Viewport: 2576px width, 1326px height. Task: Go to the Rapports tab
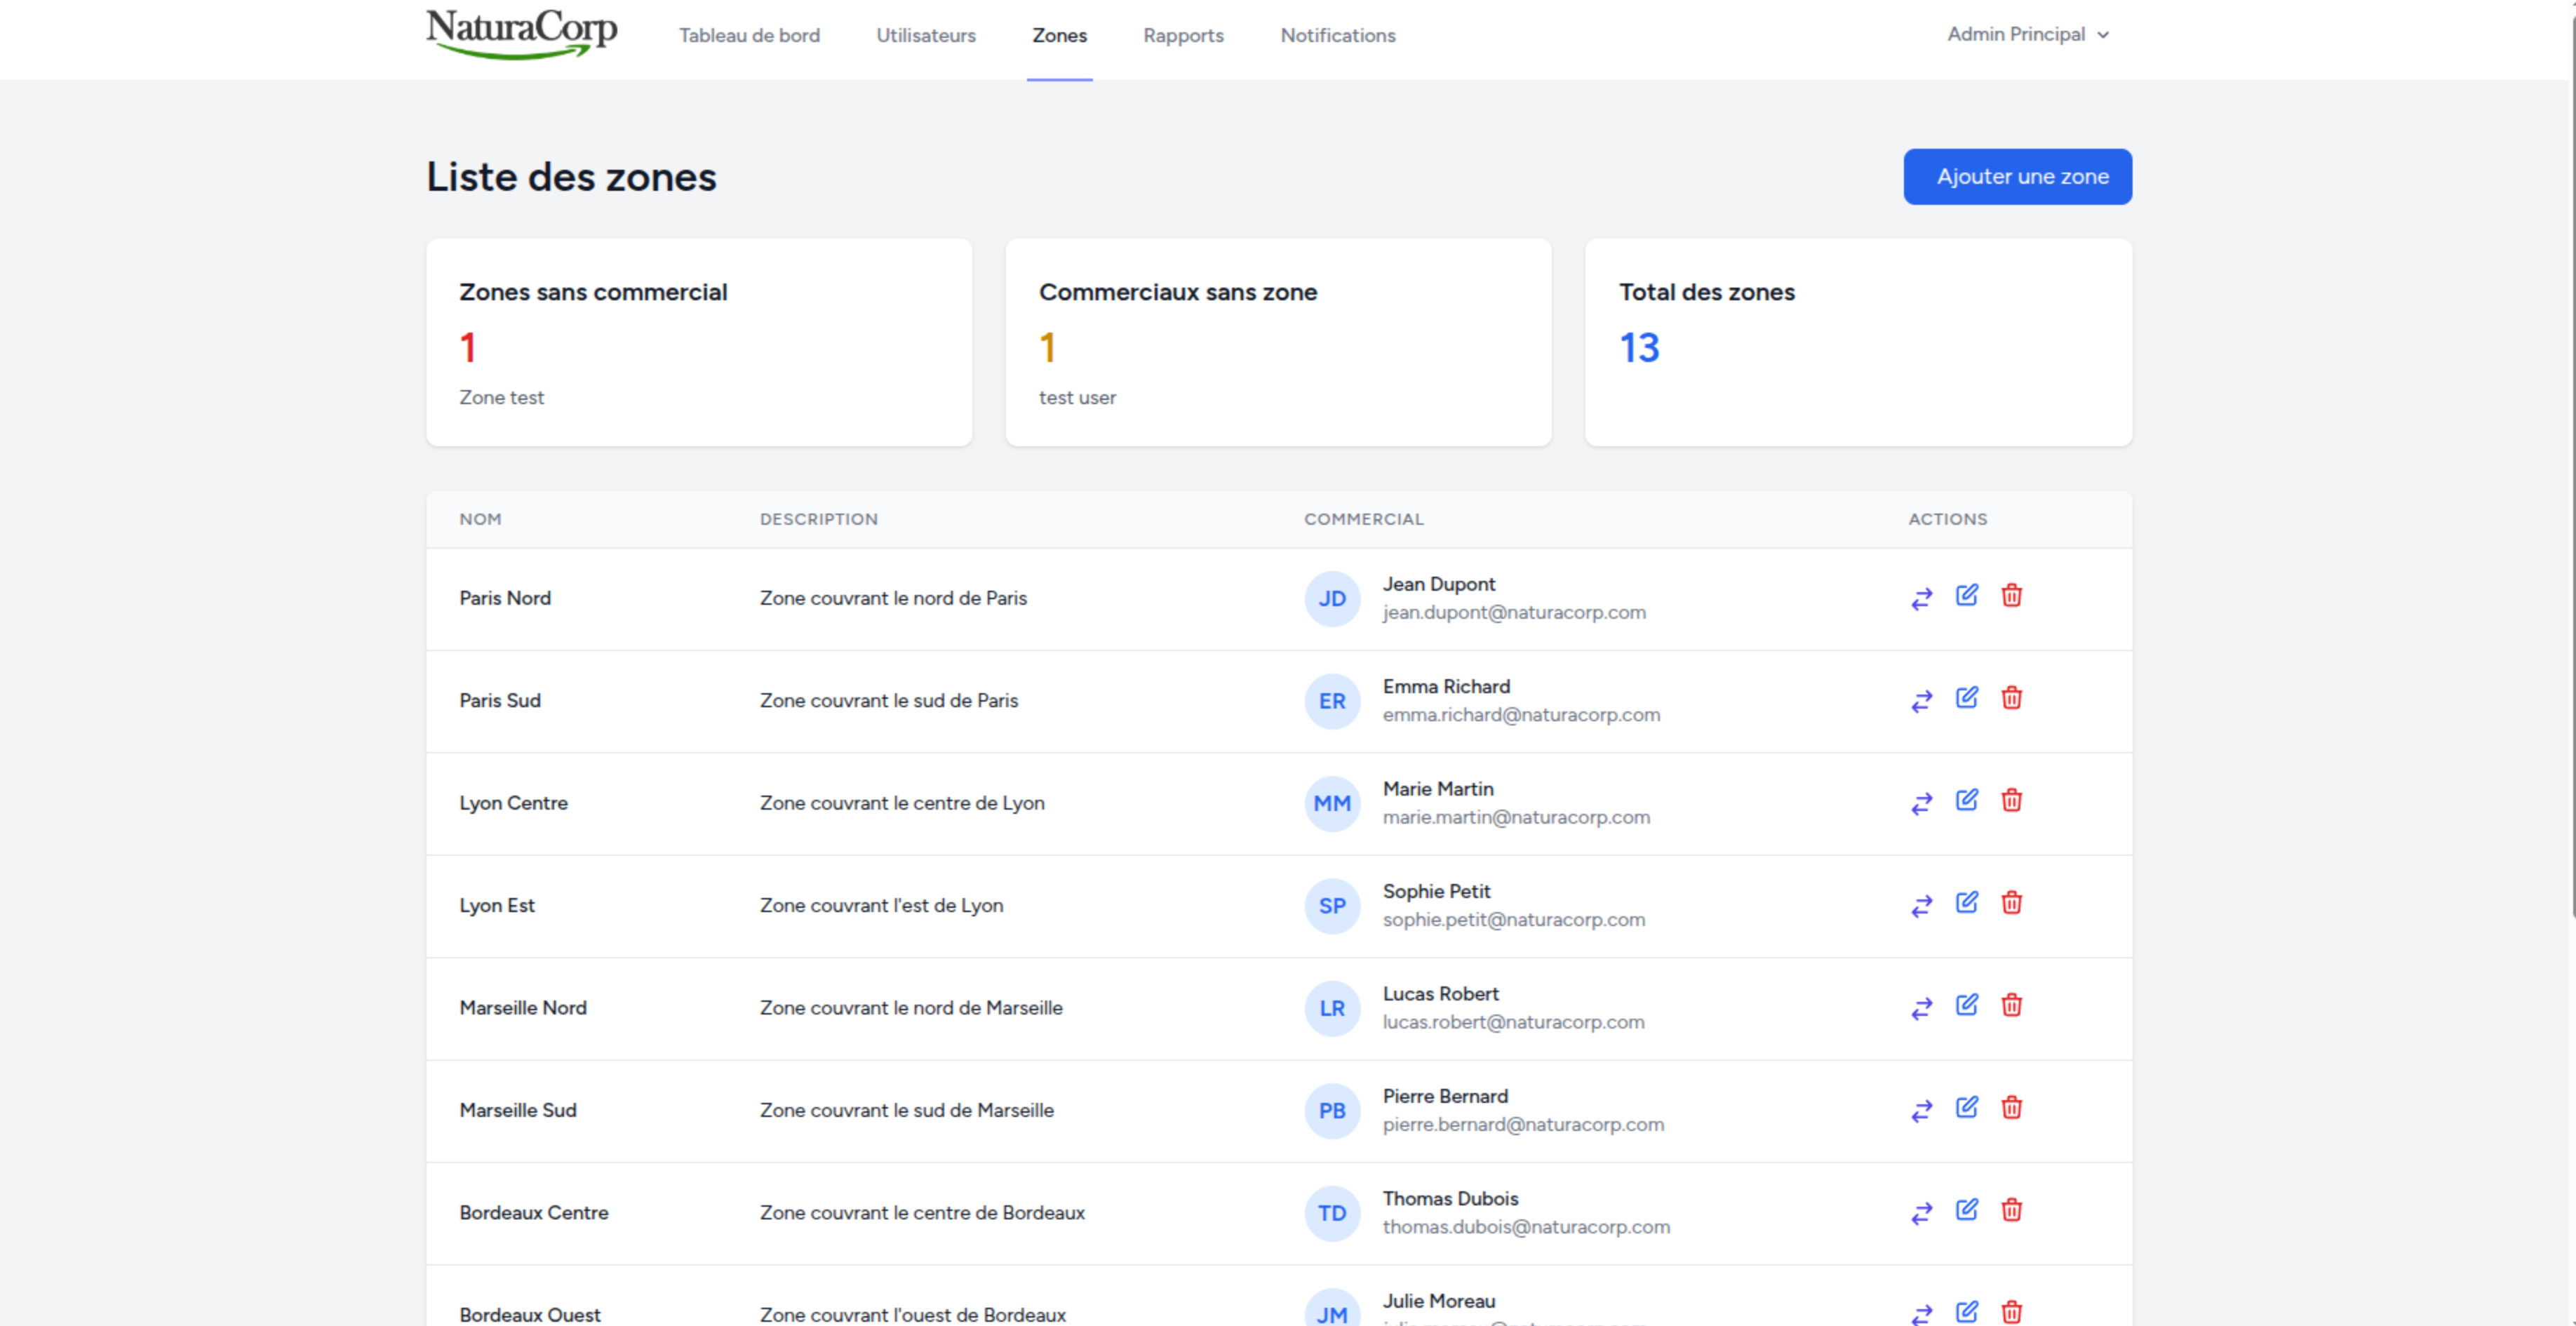click(x=1183, y=36)
